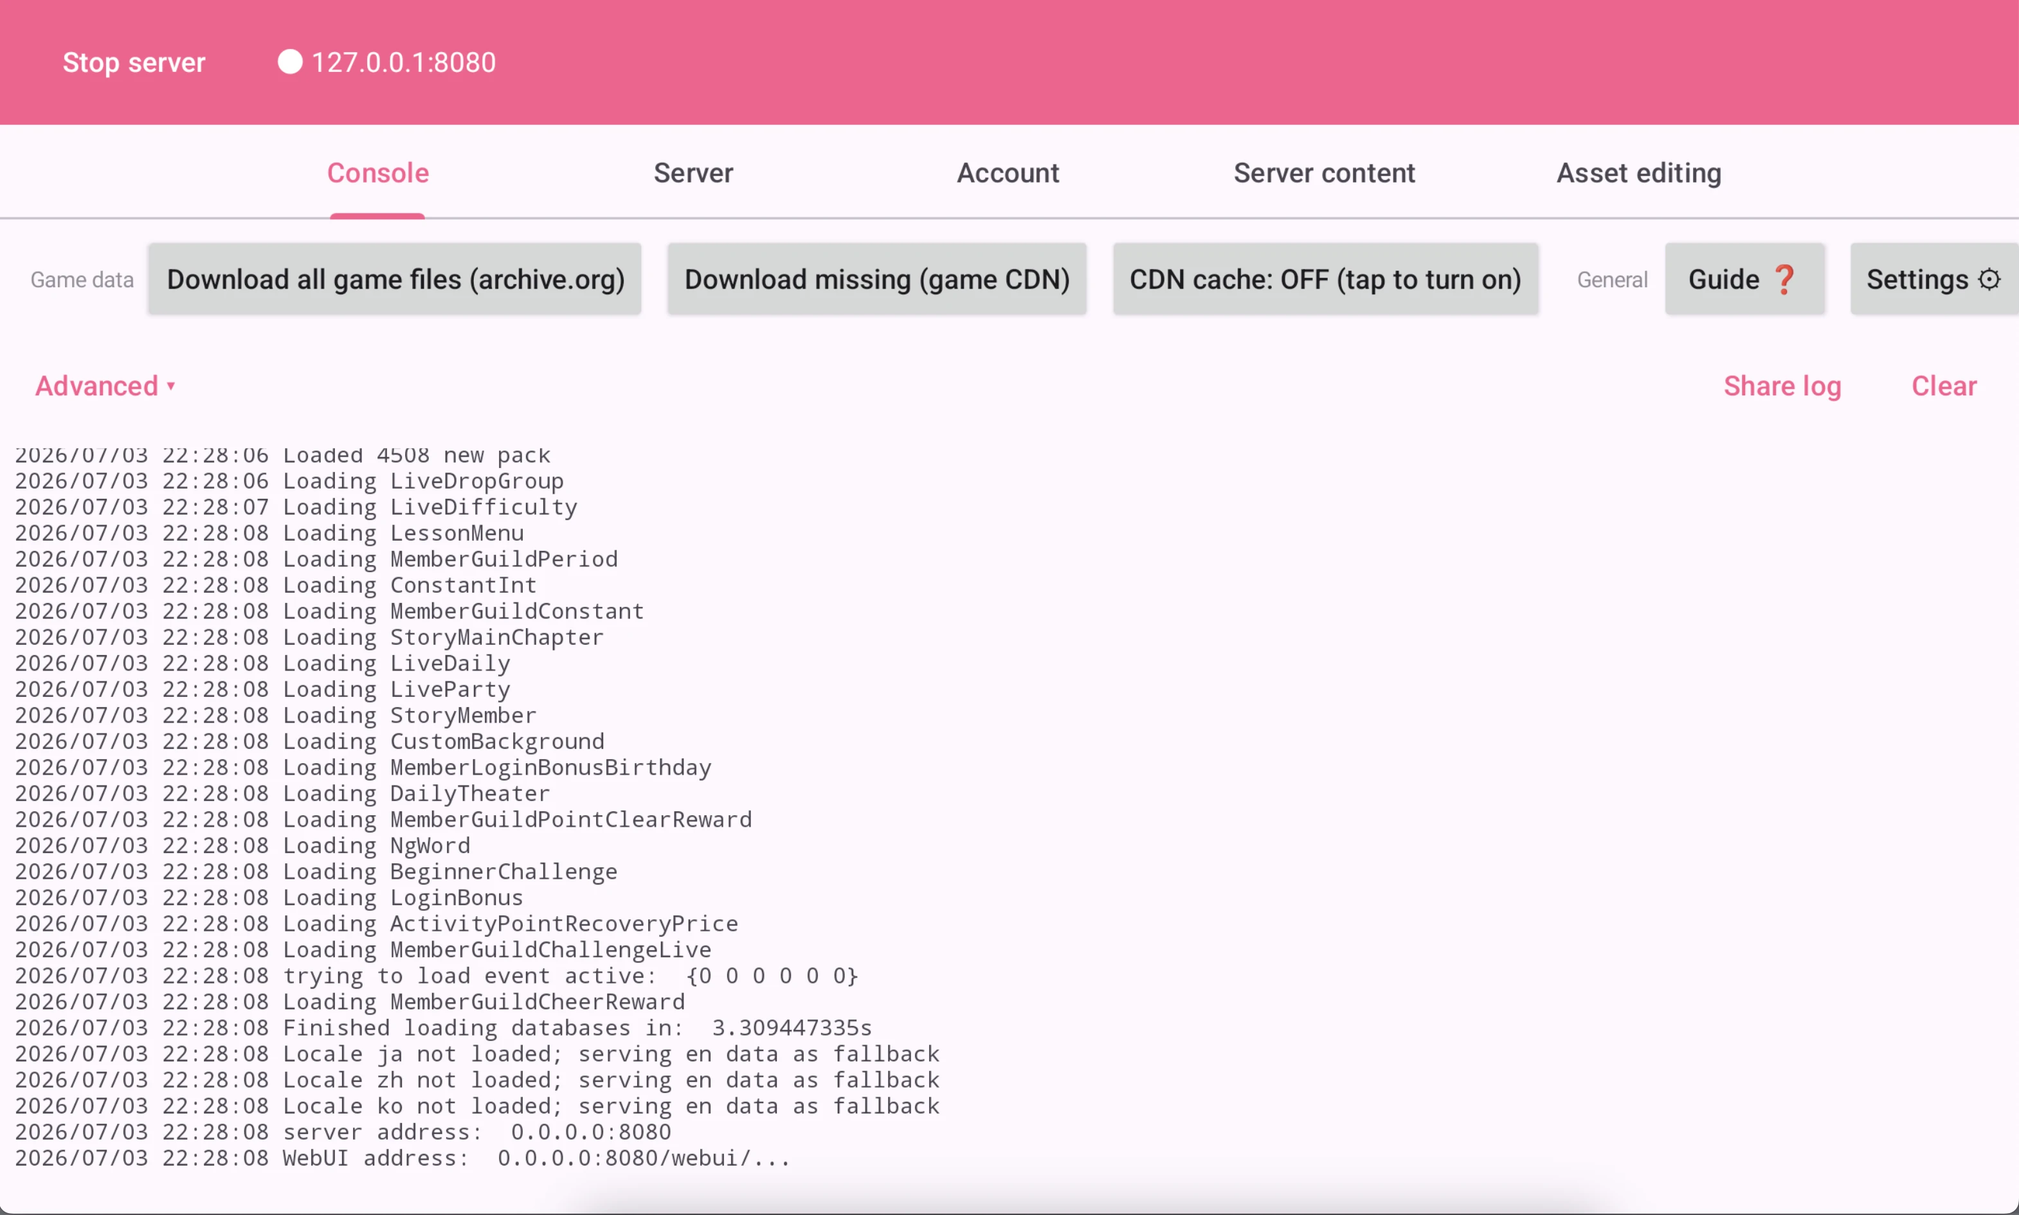
Task: Clear the console log
Action: click(1944, 386)
